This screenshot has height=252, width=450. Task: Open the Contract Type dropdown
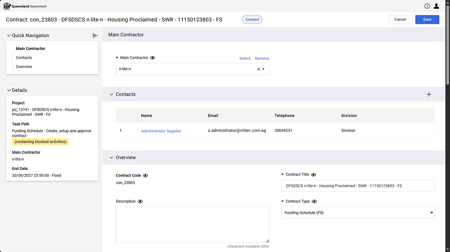(358, 213)
